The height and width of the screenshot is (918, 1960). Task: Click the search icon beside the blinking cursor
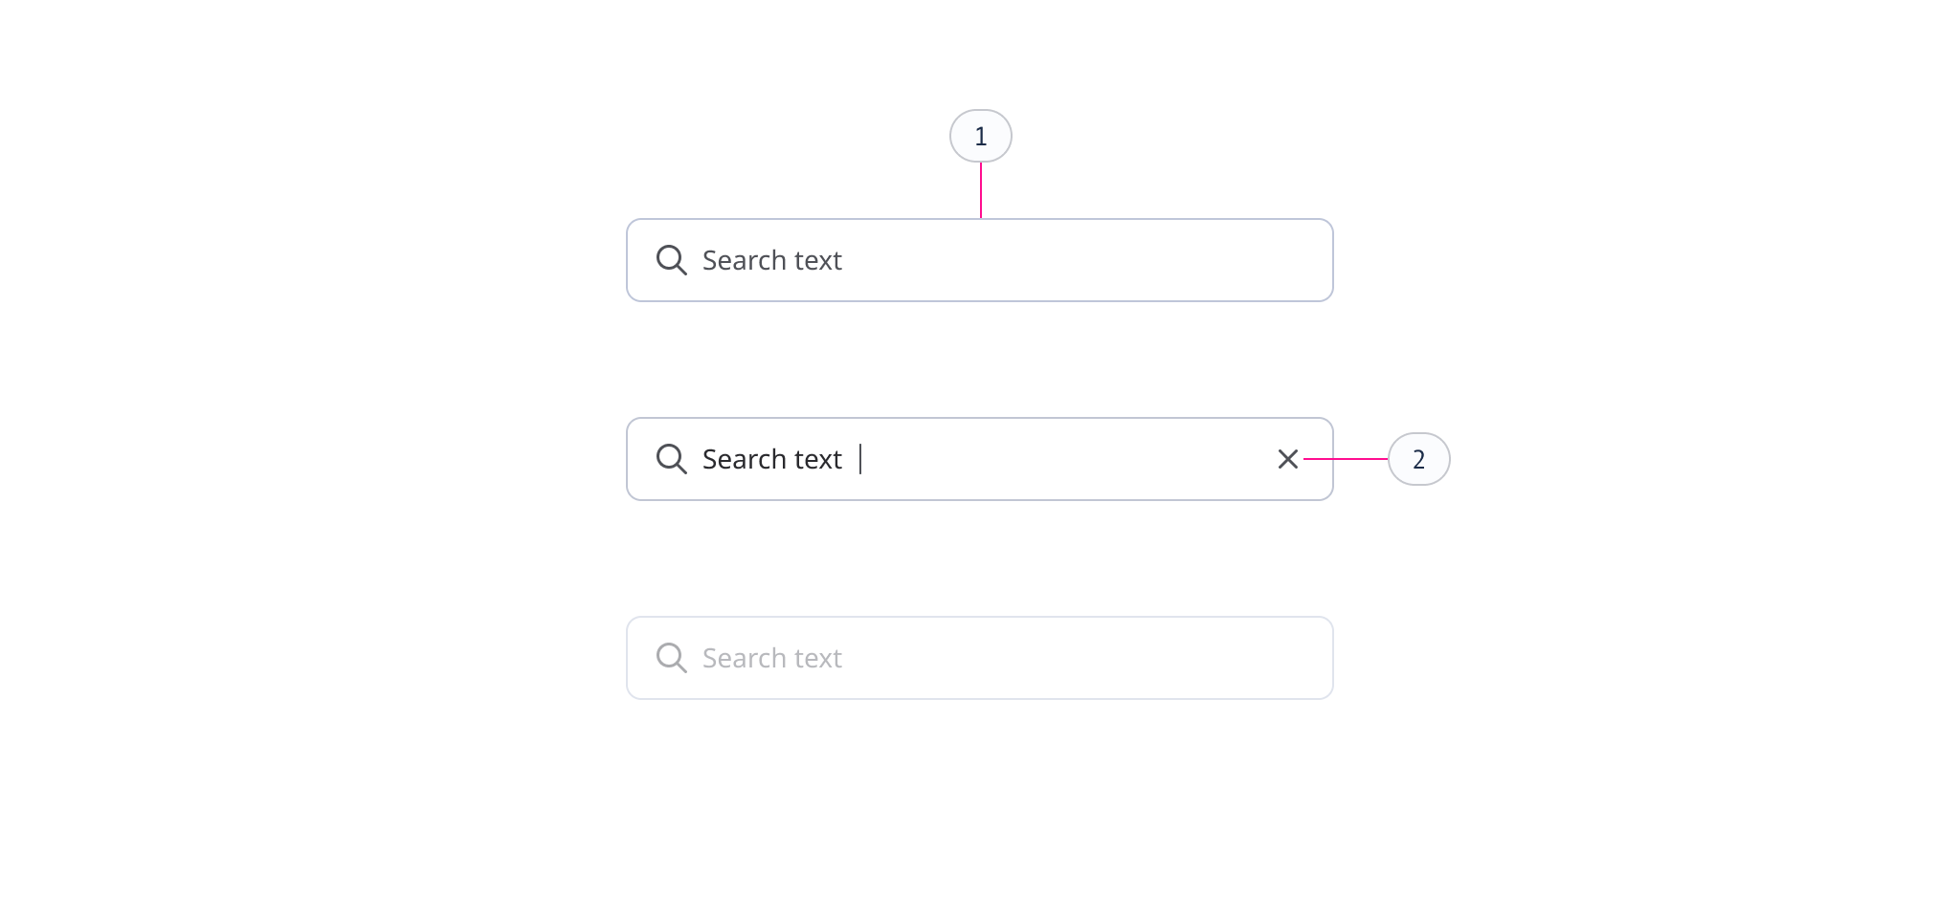(x=671, y=459)
